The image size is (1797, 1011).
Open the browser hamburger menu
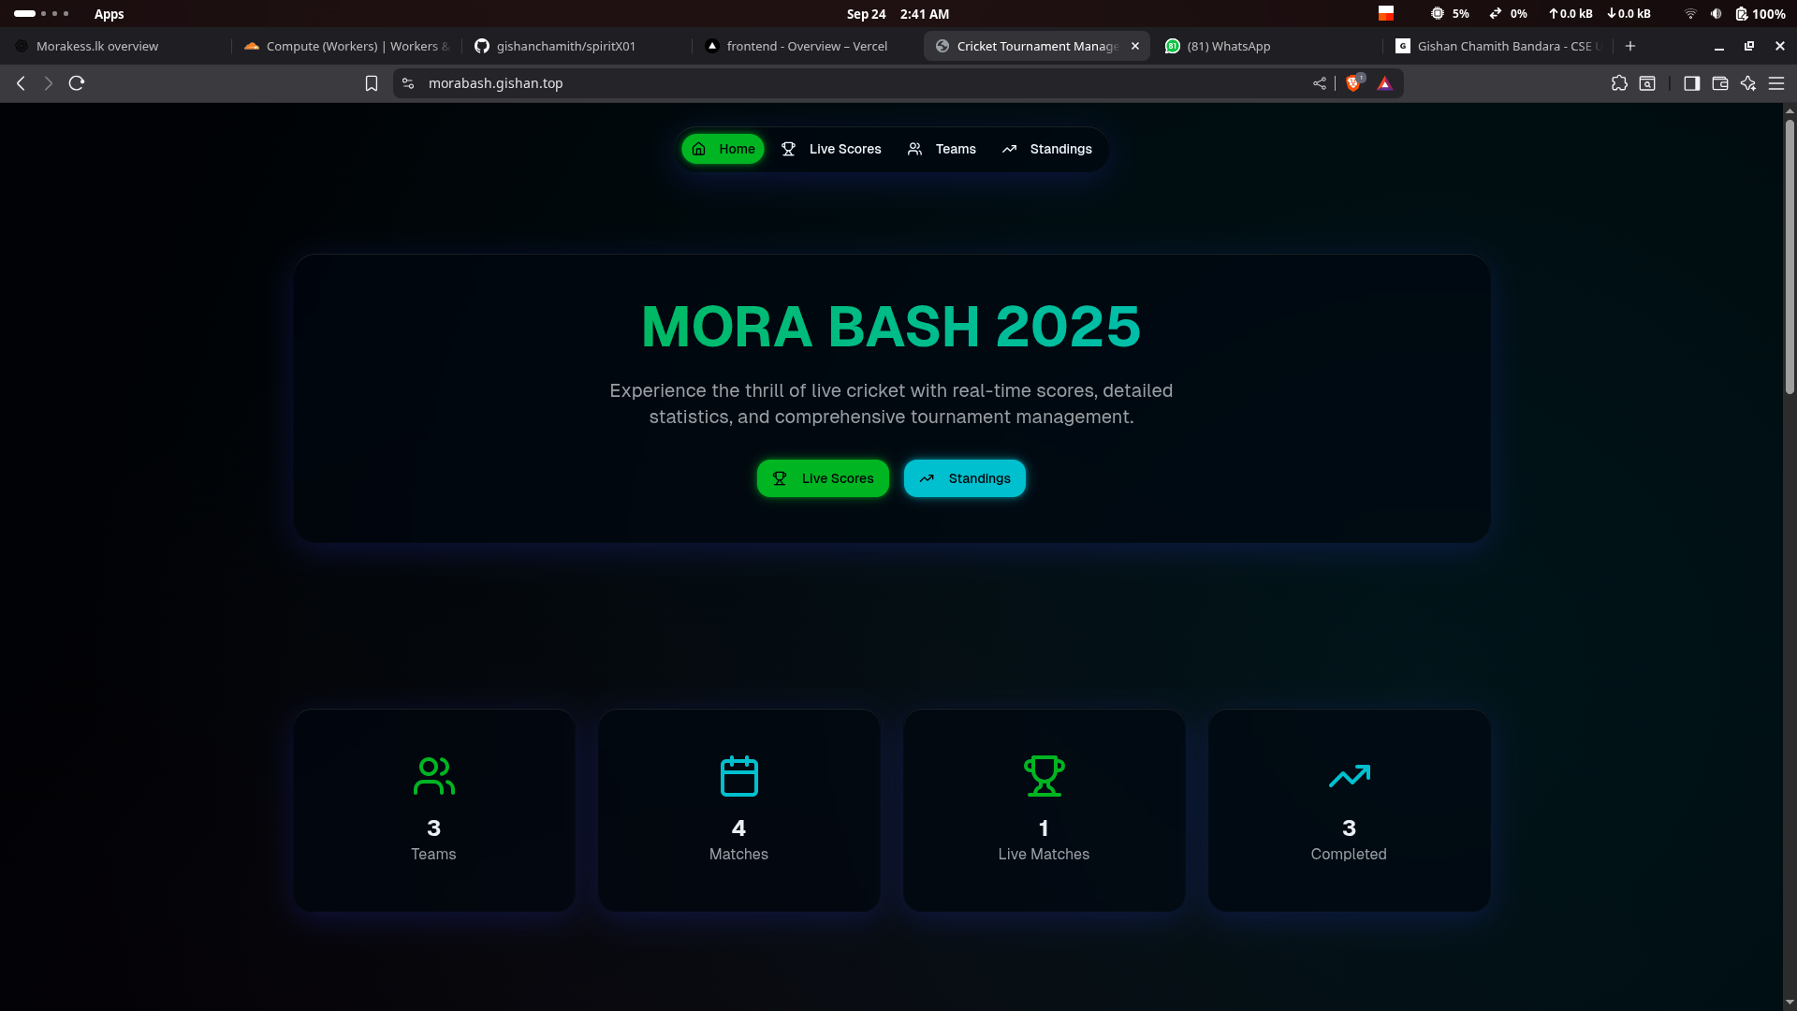(1776, 83)
